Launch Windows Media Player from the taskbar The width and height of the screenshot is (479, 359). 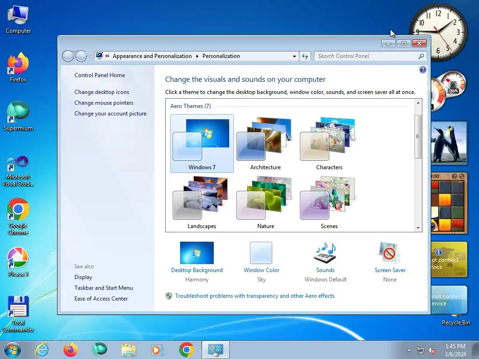click(157, 350)
